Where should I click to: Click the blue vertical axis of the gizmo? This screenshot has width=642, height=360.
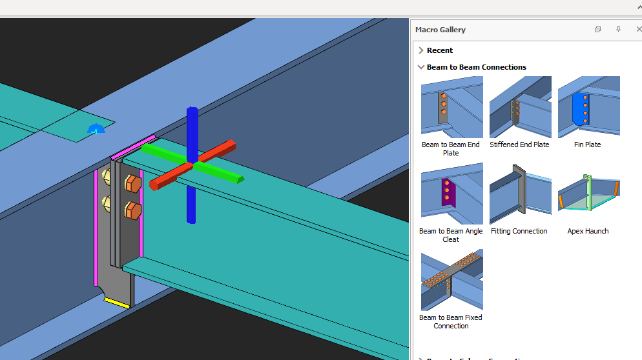[192, 129]
